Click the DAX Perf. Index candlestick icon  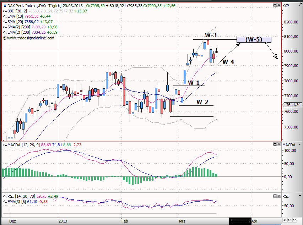click(x=5, y=6)
